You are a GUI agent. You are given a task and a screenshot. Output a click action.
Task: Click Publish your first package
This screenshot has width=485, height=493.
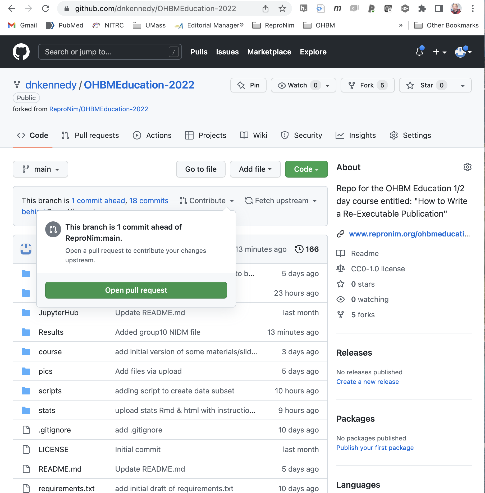(375, 448)
